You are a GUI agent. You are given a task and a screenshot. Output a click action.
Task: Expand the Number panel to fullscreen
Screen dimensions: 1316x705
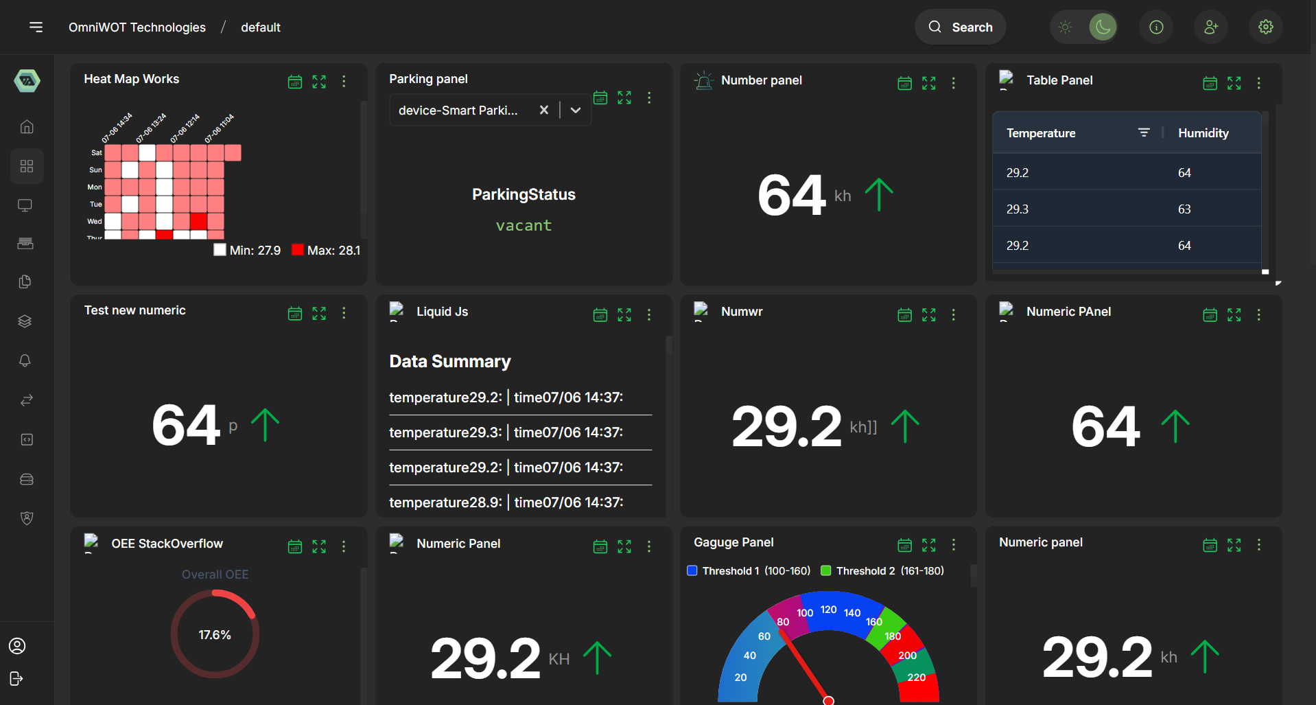[x=928, y=82]
